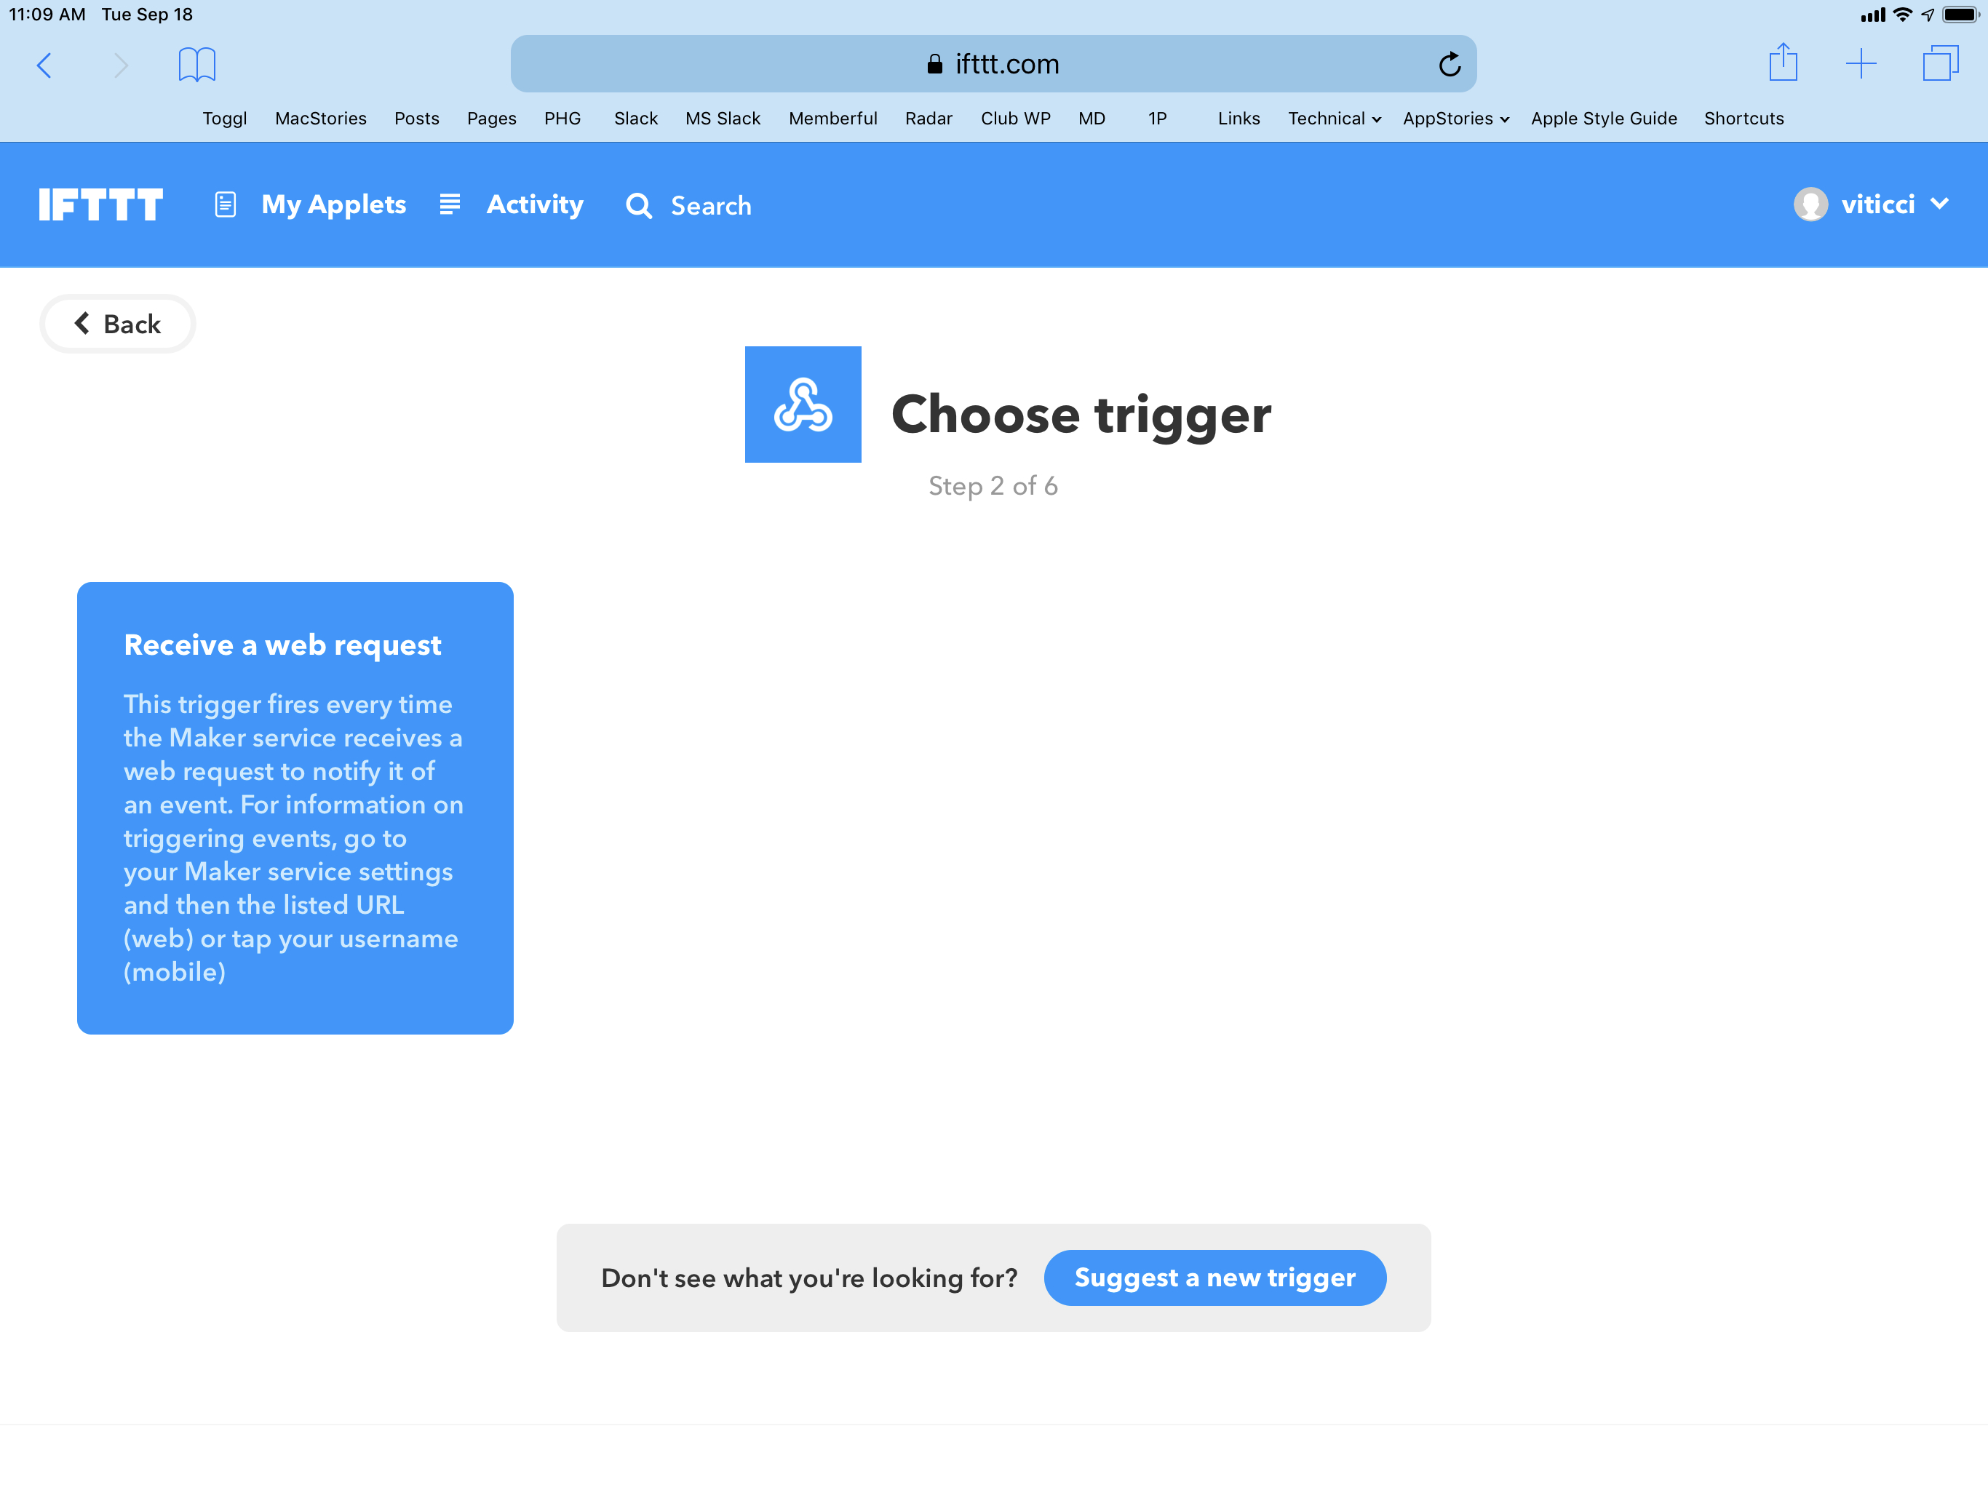Tap the 11:09 AM clock
The width and height of the screenshot is (1988, 1490).
[x=47, y=15]
